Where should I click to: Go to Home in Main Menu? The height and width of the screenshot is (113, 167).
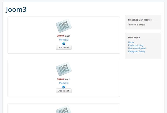click(x=131, y=43)
